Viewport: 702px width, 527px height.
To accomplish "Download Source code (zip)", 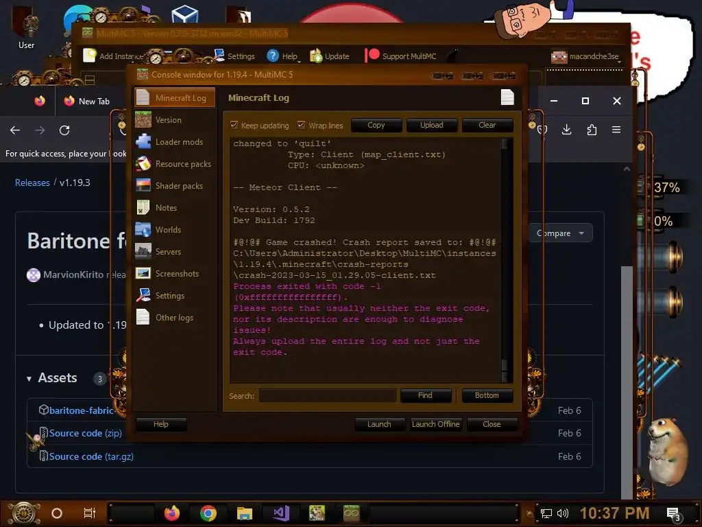I will click(x=85, y=433).
